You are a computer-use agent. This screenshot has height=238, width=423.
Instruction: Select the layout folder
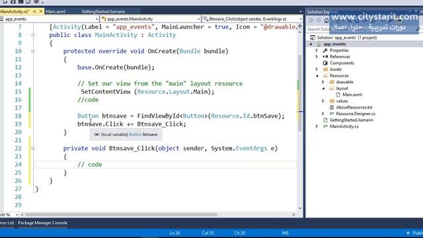pyautogui.click(x=342, y=89)
